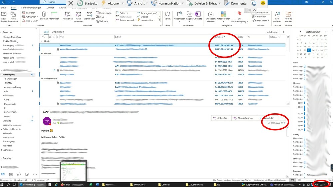
Task: Toggle Ungelesen/Gelesen status for the message
Action: (211, 15)
